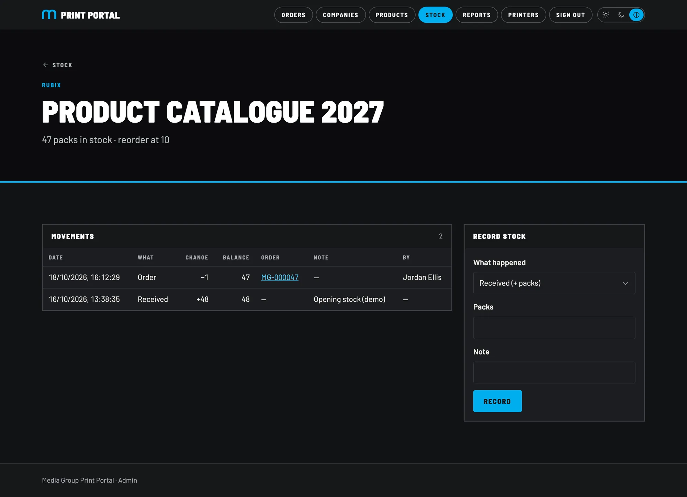Focus the Packs input field
Viewport: 687px width, 497px height.
554,328
